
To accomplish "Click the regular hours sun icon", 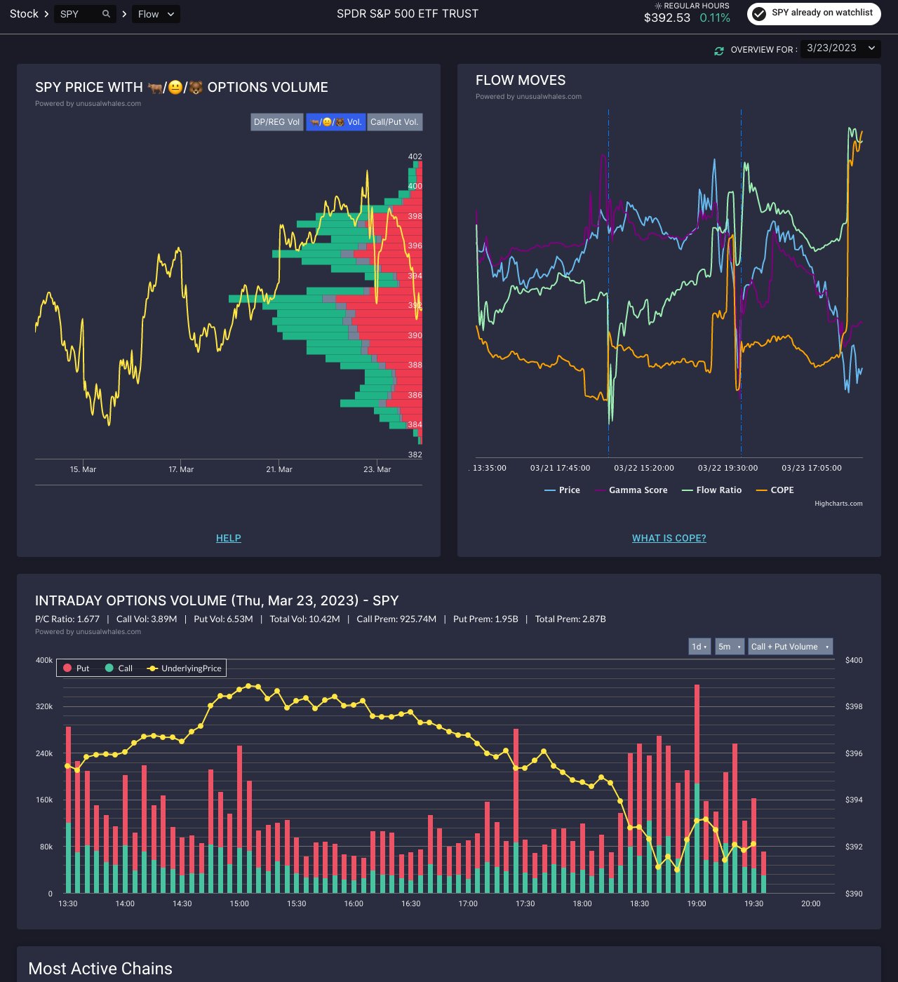I will 658,6.
